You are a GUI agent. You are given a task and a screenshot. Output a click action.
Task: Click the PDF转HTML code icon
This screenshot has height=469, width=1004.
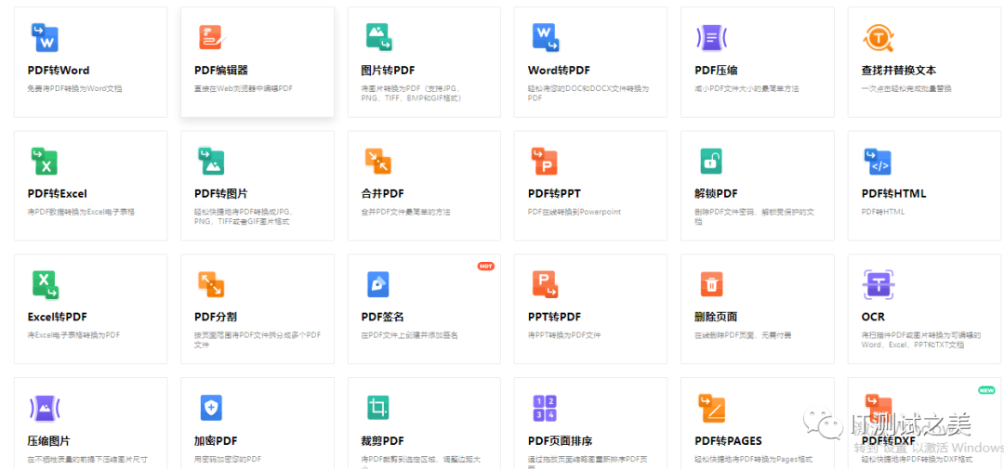(878, 162)
